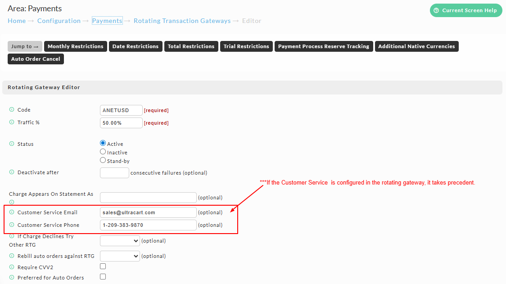Click the Customer Service Email field
Screen dimensions: 506x284
pos(148,212)
